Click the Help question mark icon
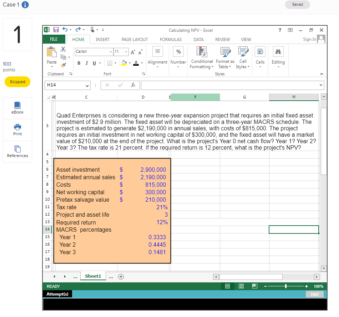The width and height of the screenshot is (339, 317). pos(280,30)
